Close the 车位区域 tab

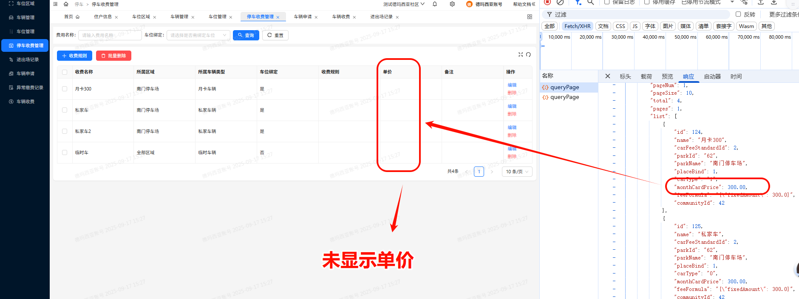pyautogui.click(x=155, y=17)
